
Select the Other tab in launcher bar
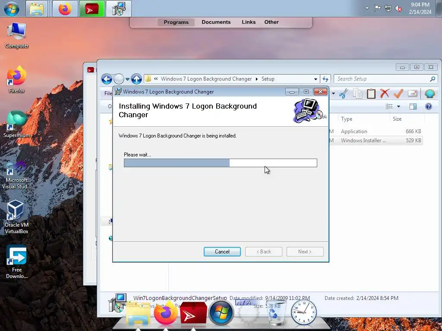[x=272, y=22]
